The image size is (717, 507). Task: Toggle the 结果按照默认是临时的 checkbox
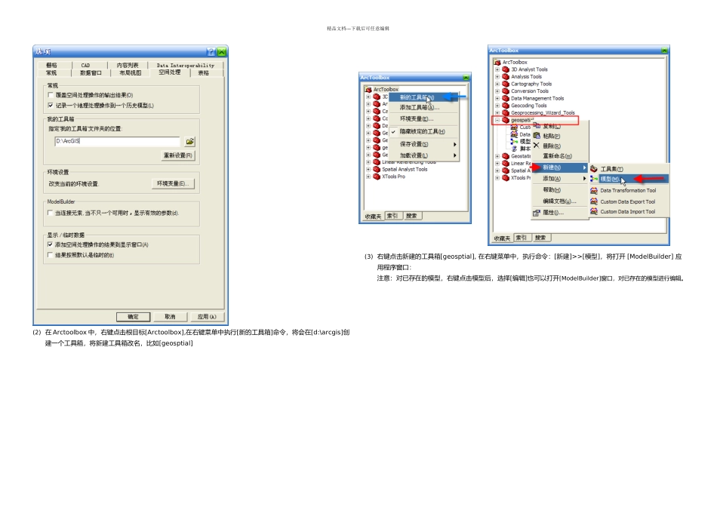51,255
